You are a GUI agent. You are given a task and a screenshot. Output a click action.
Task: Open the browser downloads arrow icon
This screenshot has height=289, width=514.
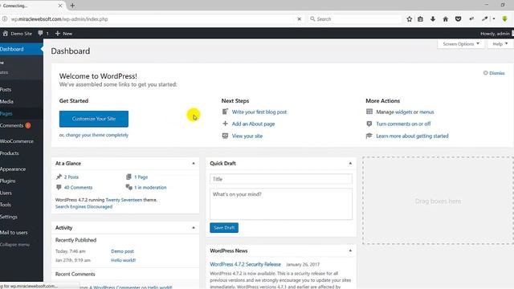[433, 19]
